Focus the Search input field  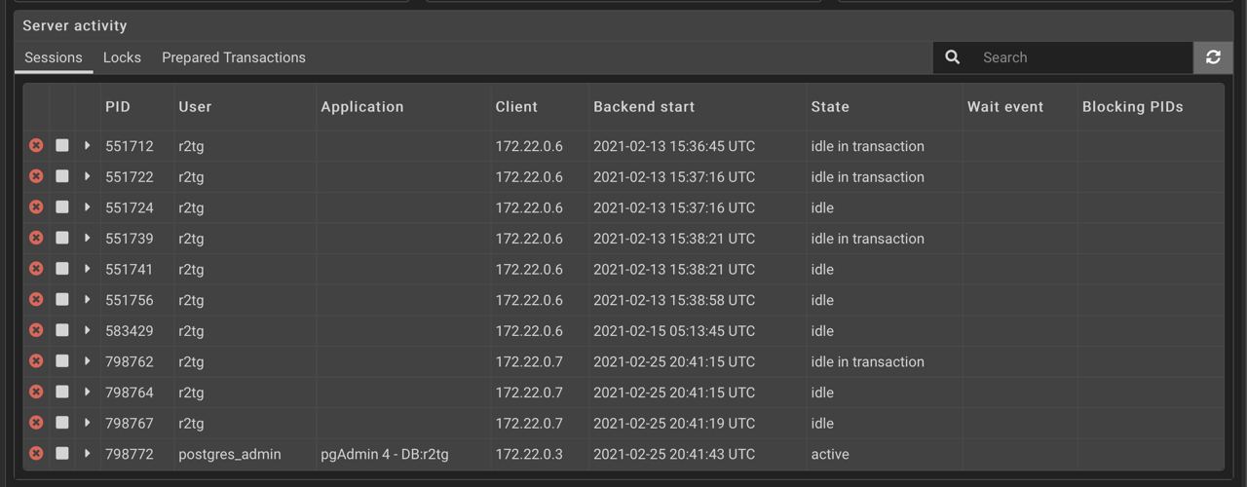click(1081, 57)
